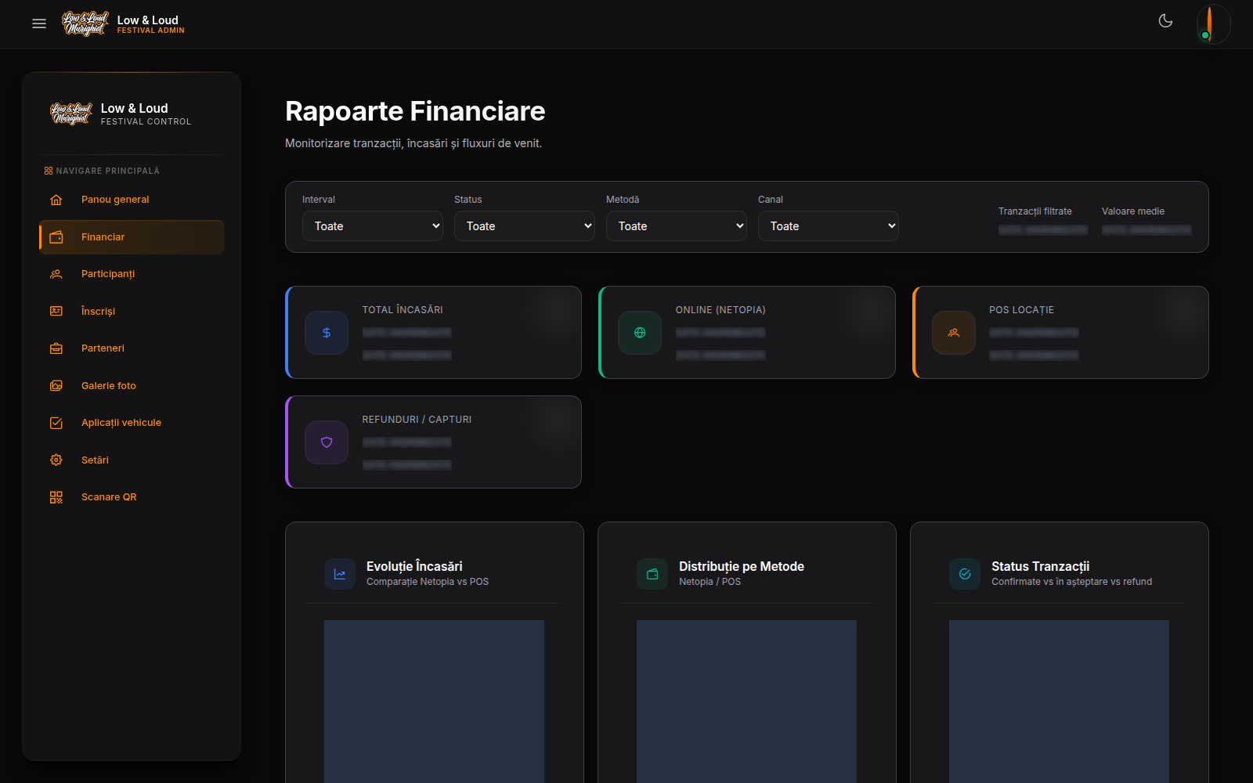Expand the Metodă filter dropdown

677,226
